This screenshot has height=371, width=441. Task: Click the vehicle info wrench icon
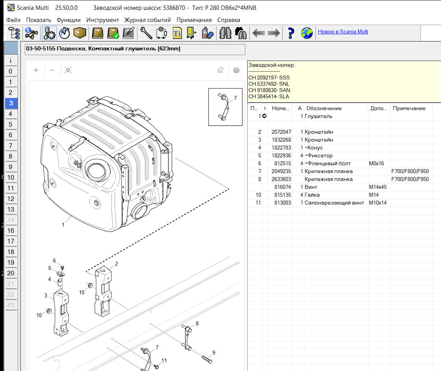point(31,33)
